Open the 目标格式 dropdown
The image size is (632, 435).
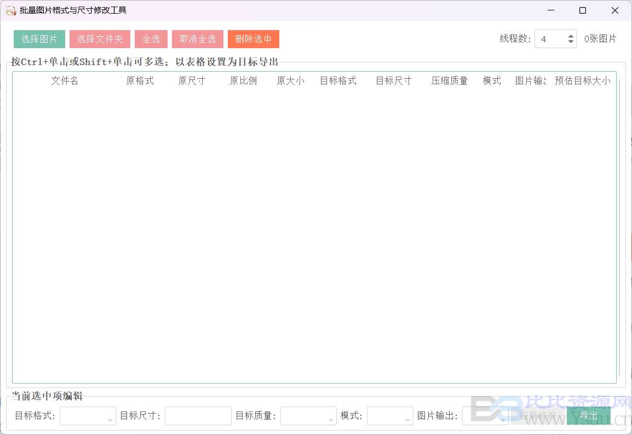coord(88,416)
